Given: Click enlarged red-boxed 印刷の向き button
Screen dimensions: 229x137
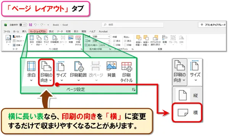Looking at the screenshot, I should (46, 72).
